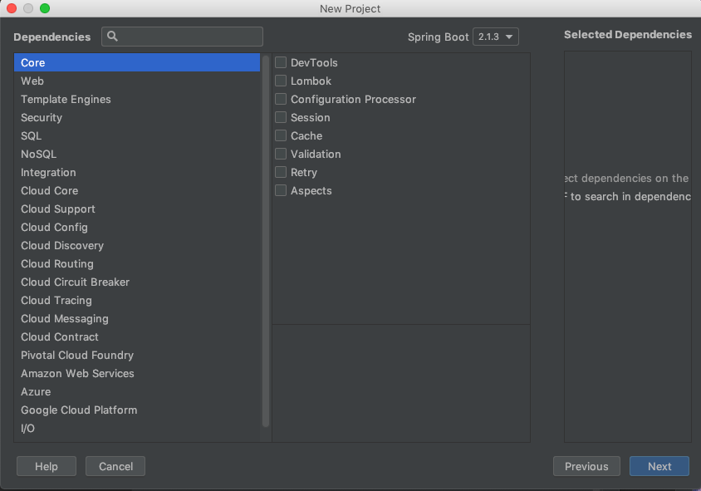Open the Spring Boot version dropdown
The image size is (701, 491).
496,37
